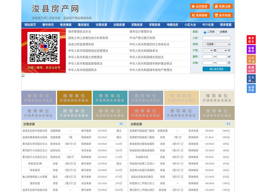
Task: Go to 网站首页 in navigation bar
Action: tap(30, 25)
